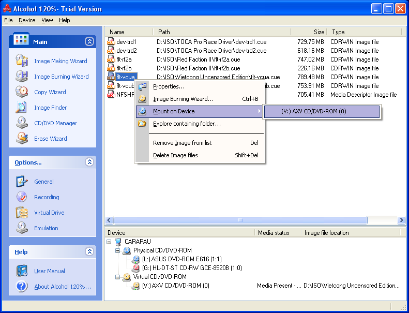Image resolution: width=409 pixels, height=313 pixels.
Task: Click Explore containing folder icon
Action: click(x=142, y=124)
